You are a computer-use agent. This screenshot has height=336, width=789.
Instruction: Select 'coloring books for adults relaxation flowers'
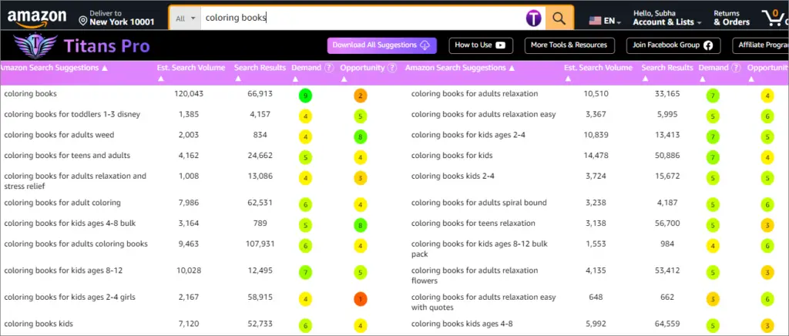pos(475,276)
